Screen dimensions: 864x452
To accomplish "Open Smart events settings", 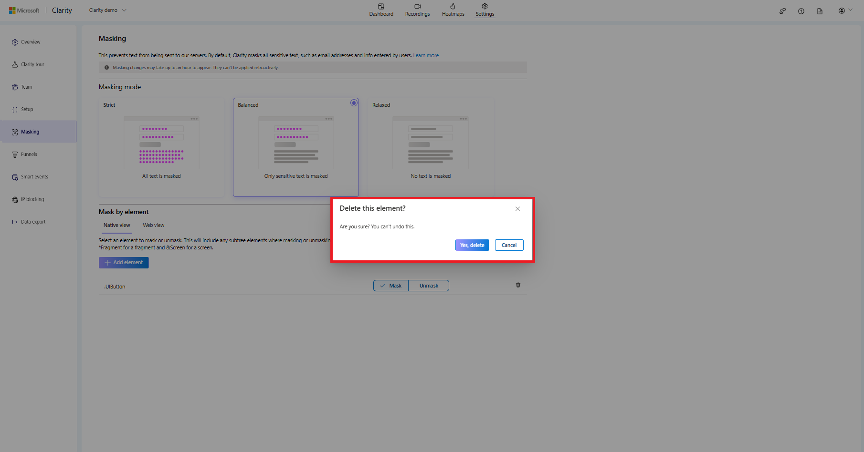I will click(38, 176).
